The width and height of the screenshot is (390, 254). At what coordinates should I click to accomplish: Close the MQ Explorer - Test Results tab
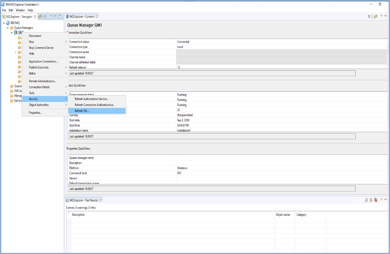tap(101, 200)
